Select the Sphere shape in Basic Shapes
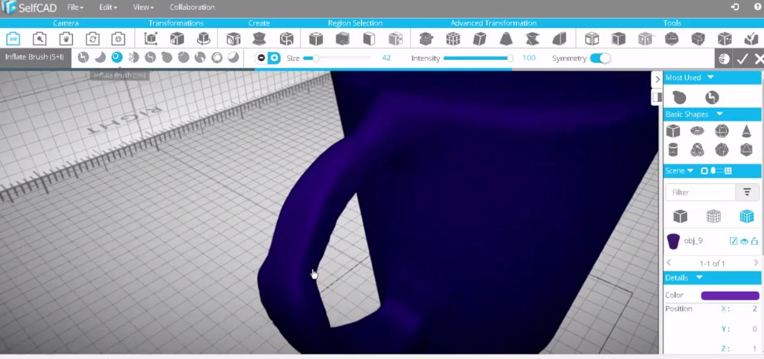This screenshot has width=764, height=359. [x=722, y=131]
